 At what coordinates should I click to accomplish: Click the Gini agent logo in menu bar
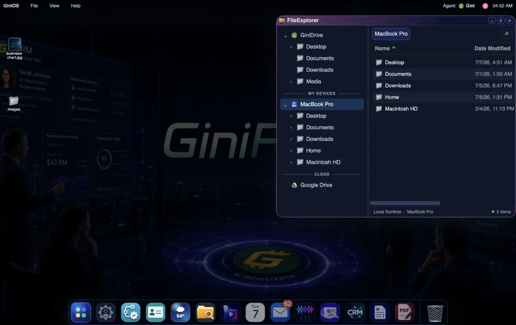(x=461, y=6)
